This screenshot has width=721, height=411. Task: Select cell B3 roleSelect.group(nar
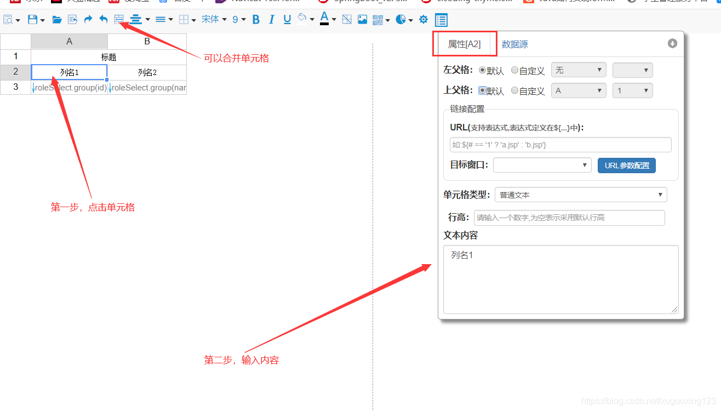click(147, 87)
